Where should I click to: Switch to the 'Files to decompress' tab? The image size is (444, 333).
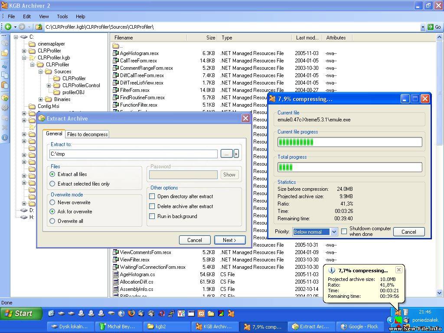click(87, 134)
